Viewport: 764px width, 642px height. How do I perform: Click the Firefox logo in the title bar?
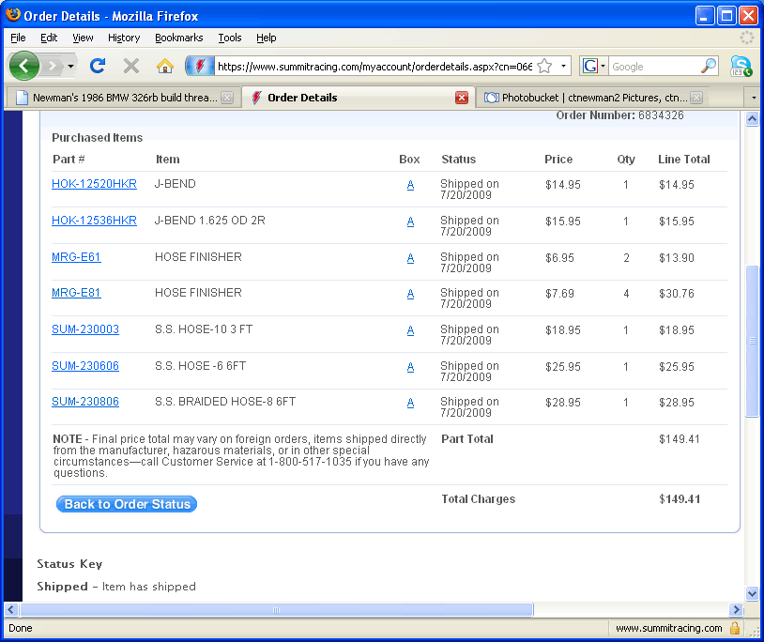(13, 15)
